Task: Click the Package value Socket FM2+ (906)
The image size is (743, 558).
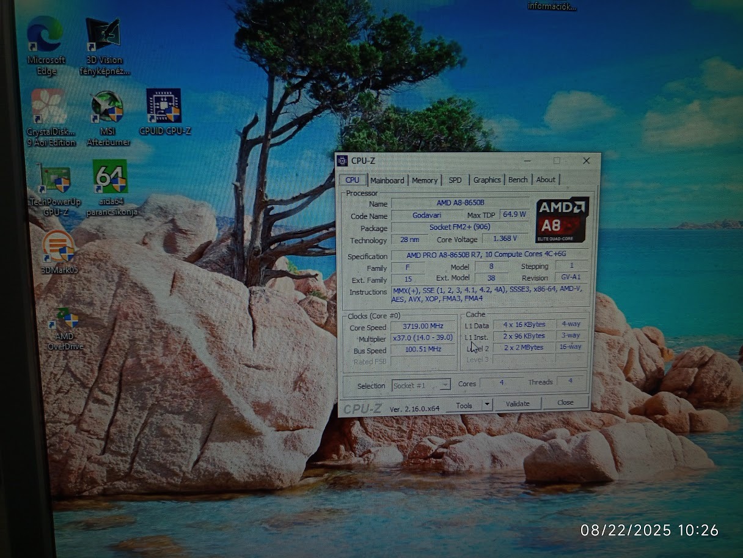Action: 460,227
